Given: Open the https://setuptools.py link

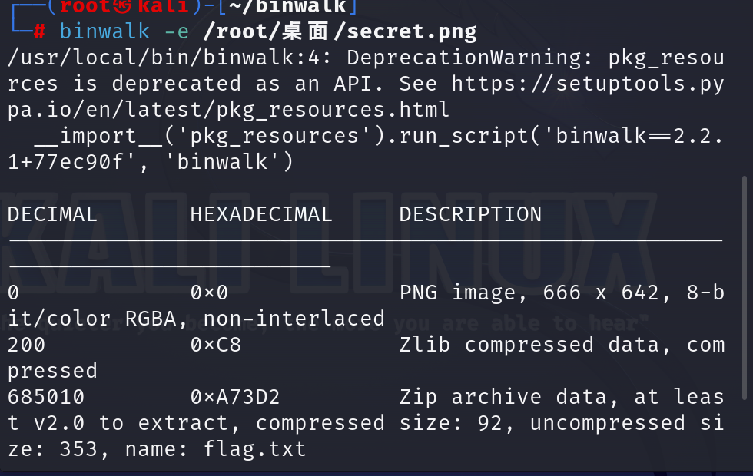Looking at the screenshot, I should click(588, 84).
